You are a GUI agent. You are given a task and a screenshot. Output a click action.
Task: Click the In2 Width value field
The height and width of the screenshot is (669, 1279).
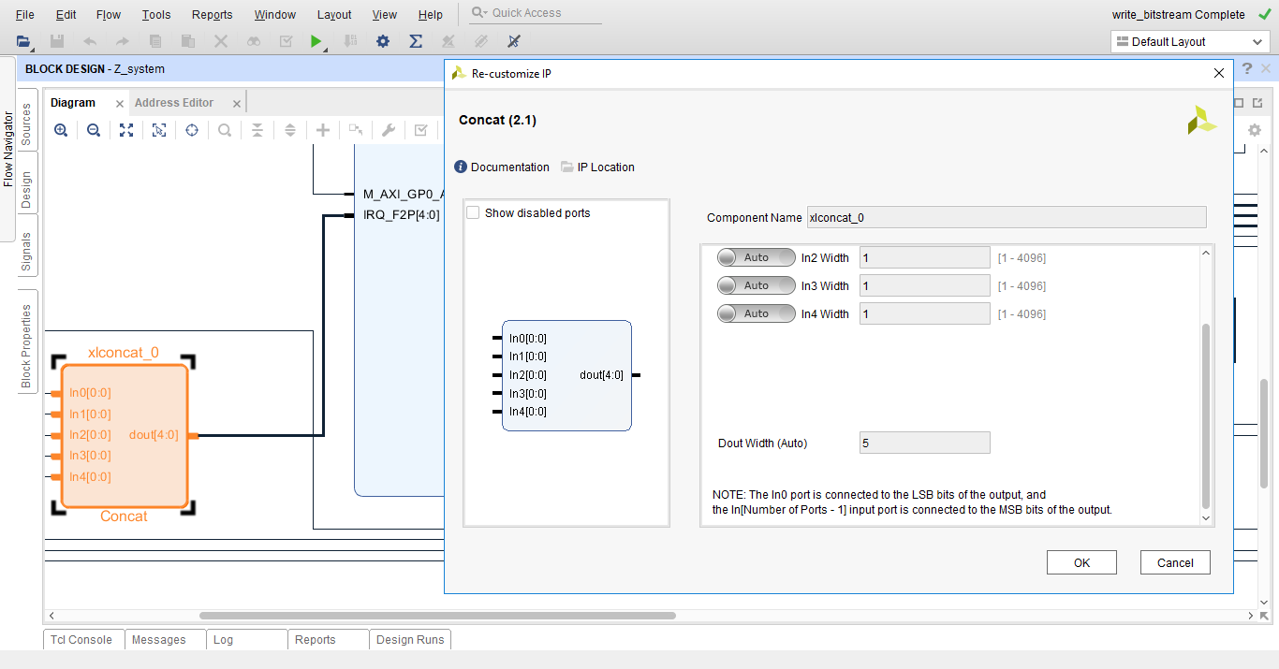point(925,257)
